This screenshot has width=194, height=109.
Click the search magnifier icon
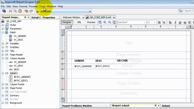[x=180, y=11]
